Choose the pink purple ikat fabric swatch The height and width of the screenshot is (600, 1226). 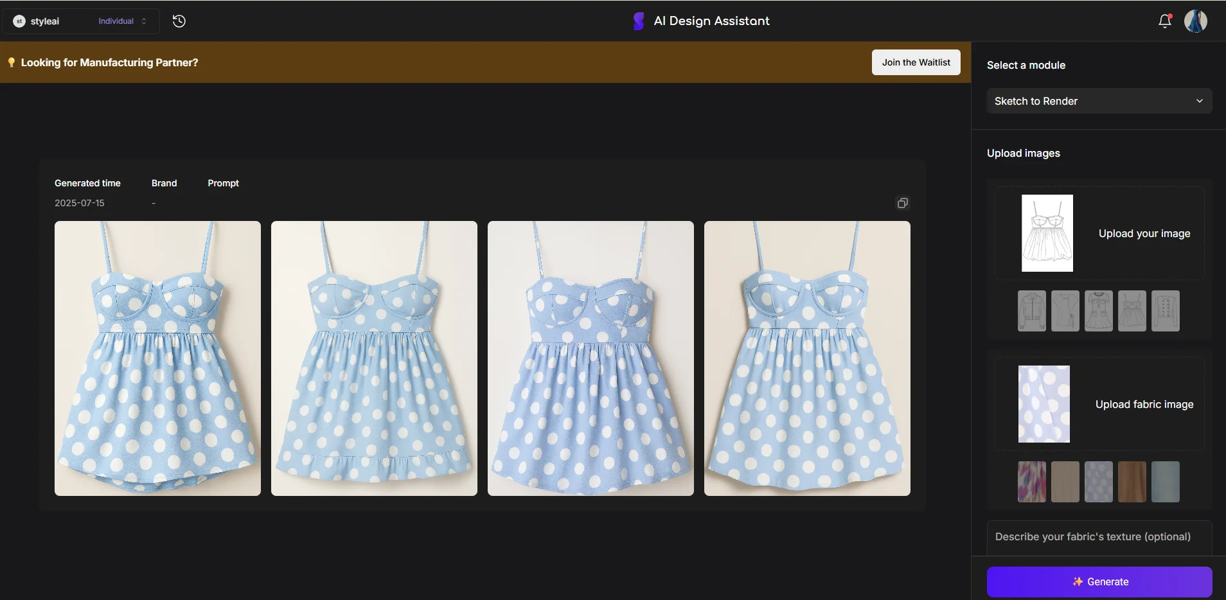pos(1031,482)
